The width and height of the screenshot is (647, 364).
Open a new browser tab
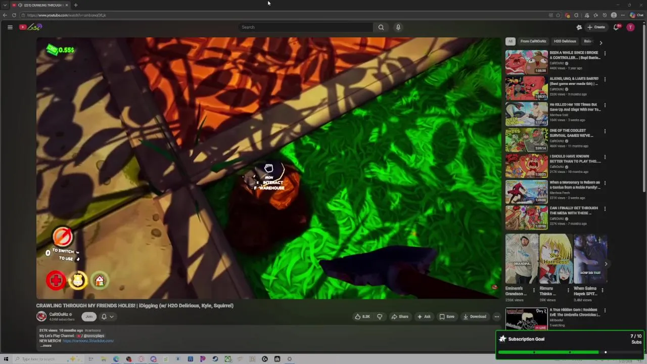[x=75, y=5]
